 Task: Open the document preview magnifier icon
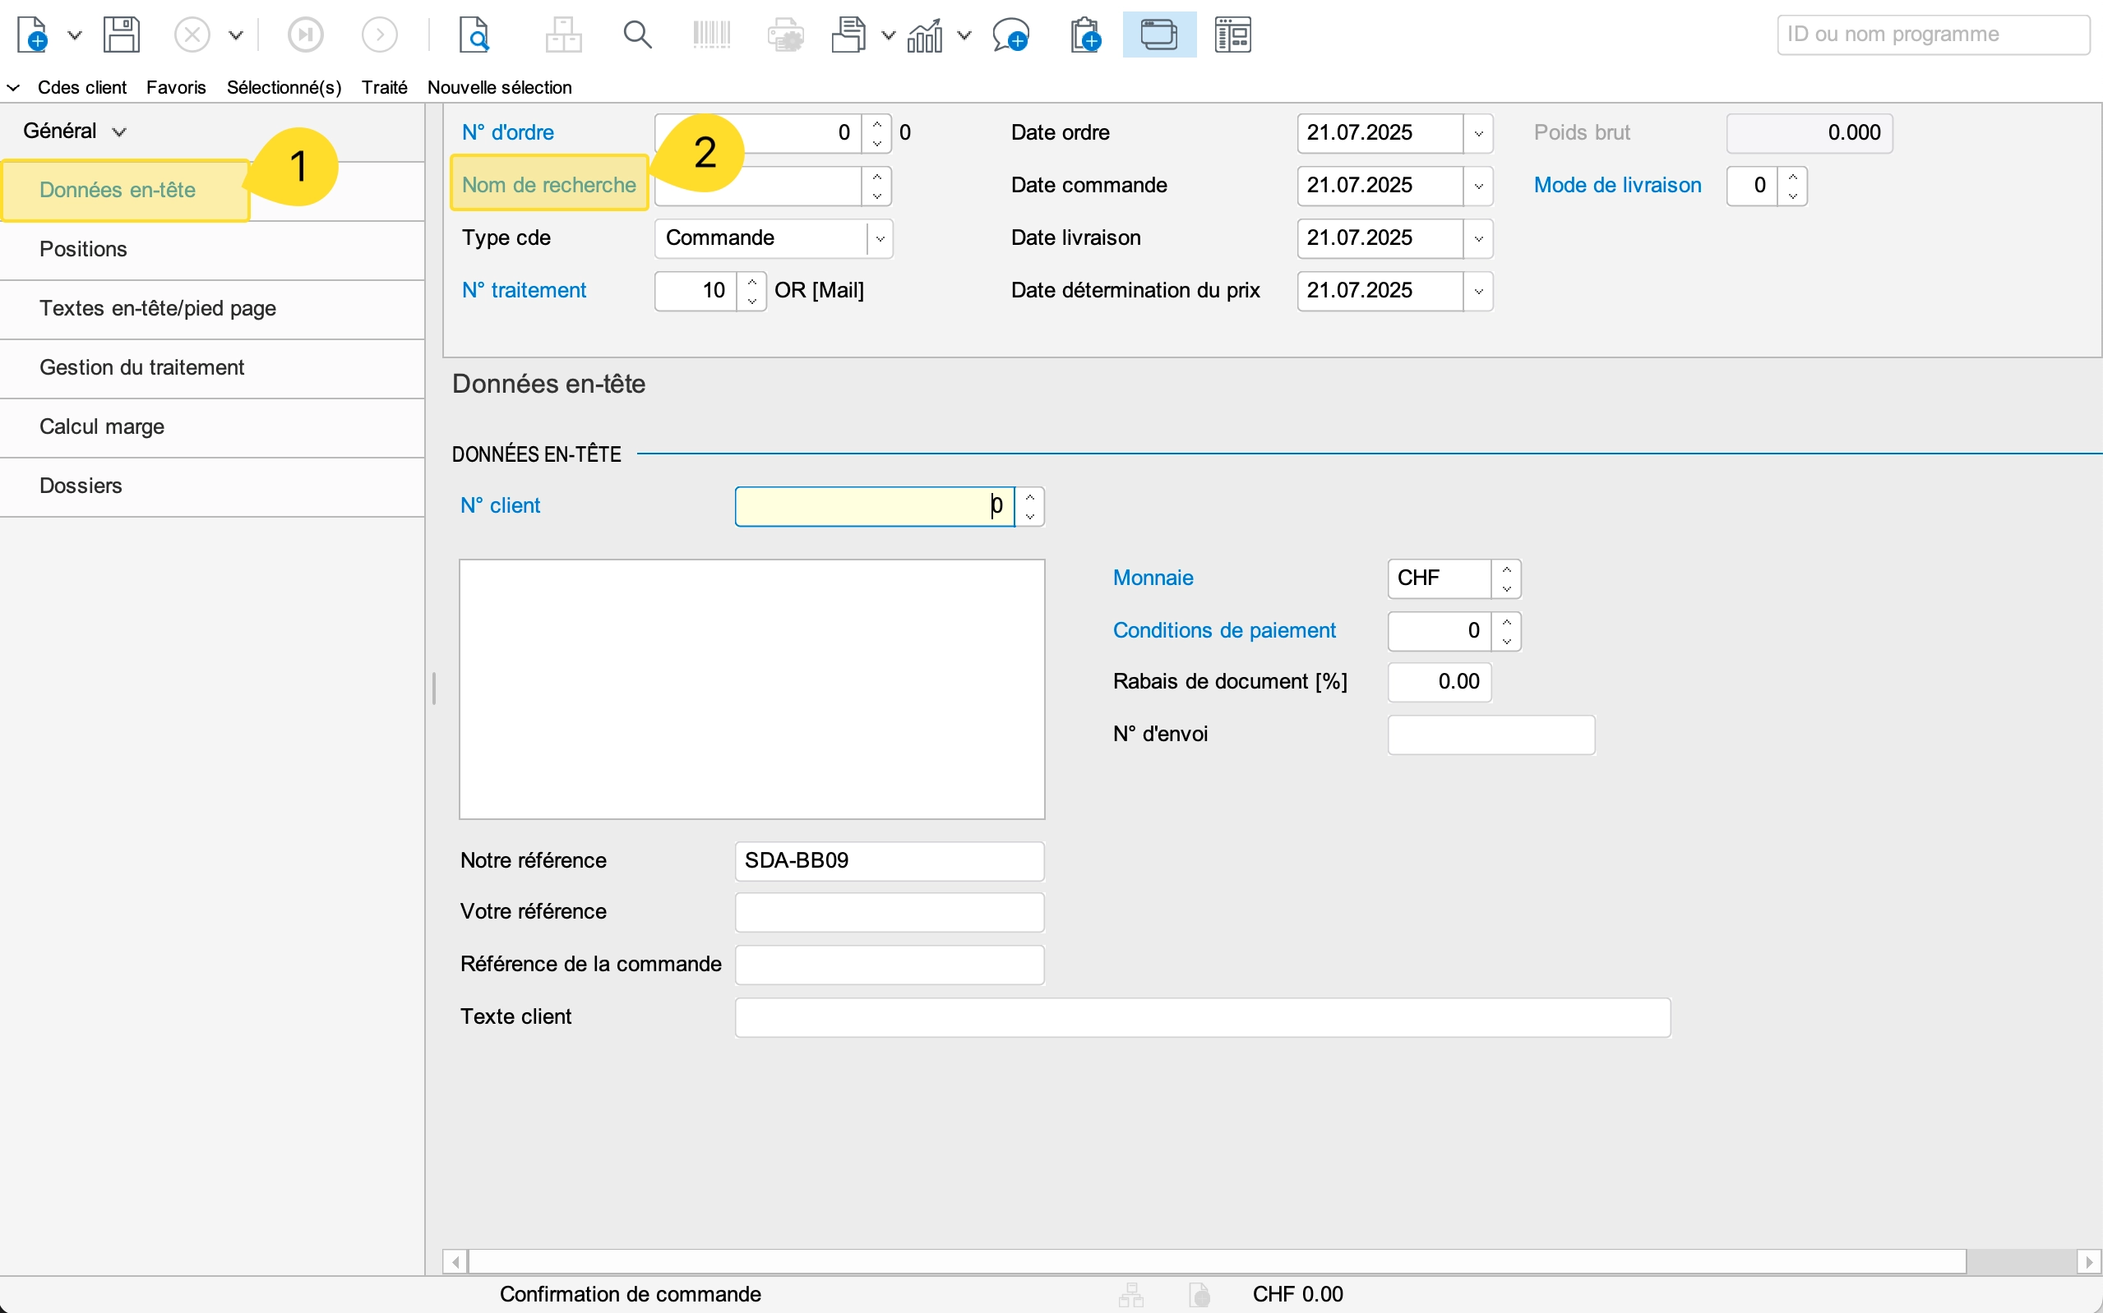click(474, 35)
